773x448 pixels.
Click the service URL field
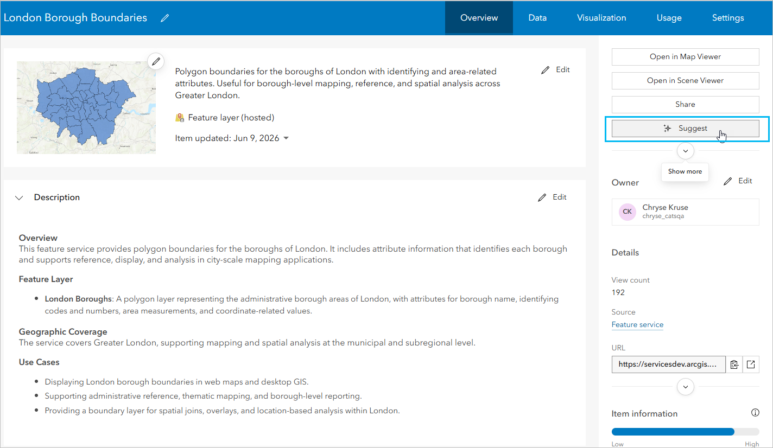(668, 364)
